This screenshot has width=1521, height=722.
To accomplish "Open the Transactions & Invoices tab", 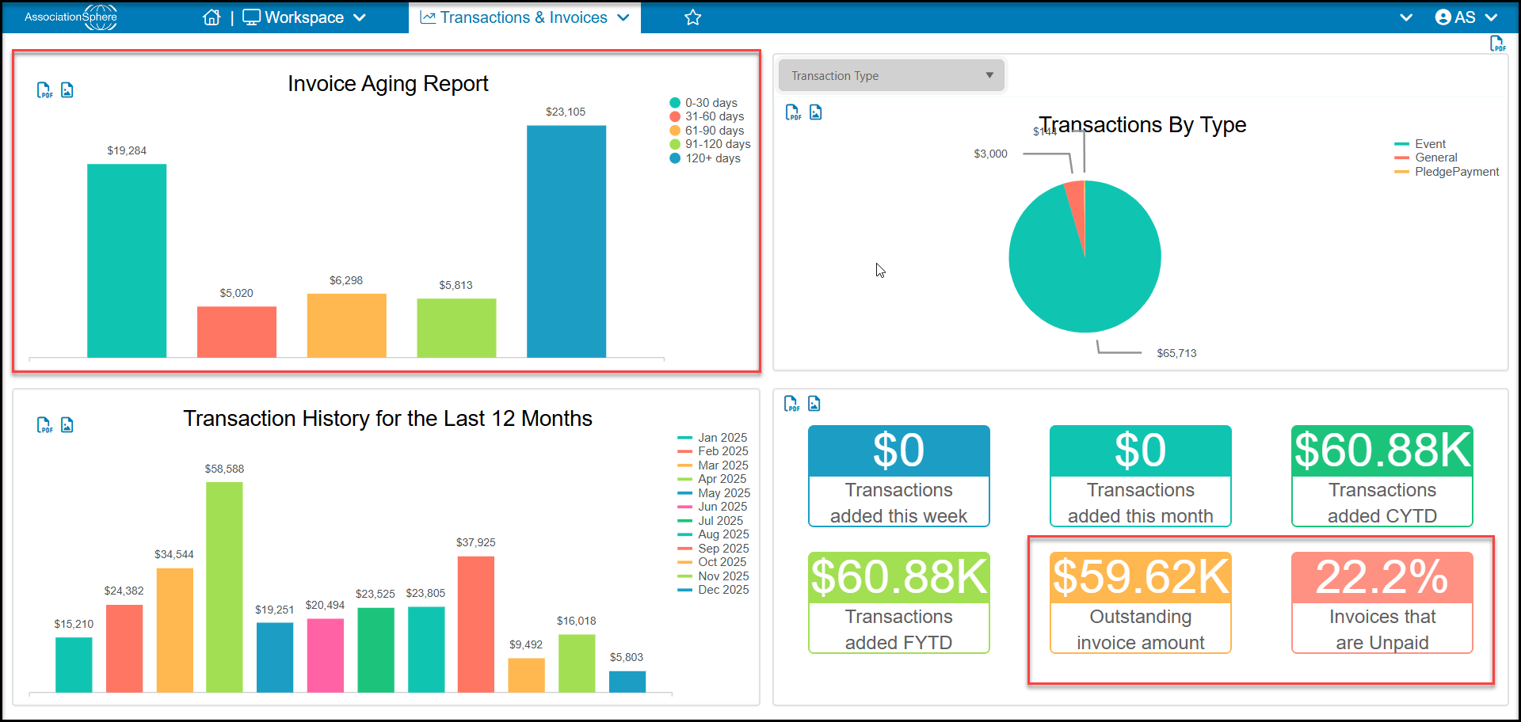I will click(x=524, y=17).
